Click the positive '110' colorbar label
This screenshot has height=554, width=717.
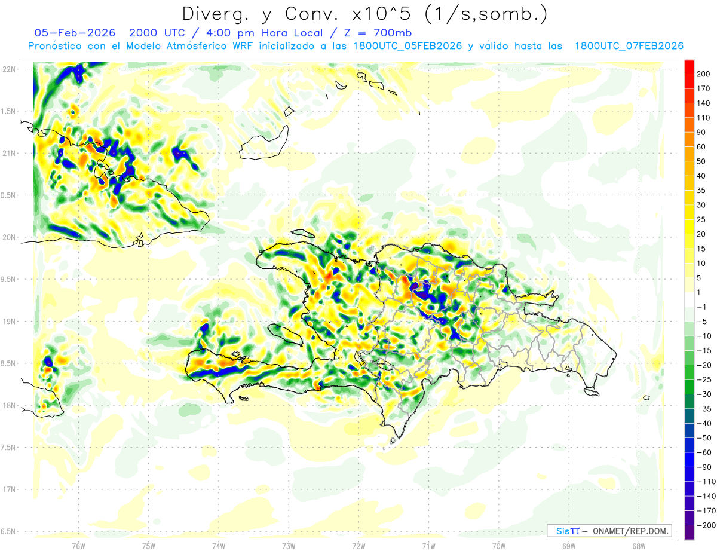(x=703, y=118)
